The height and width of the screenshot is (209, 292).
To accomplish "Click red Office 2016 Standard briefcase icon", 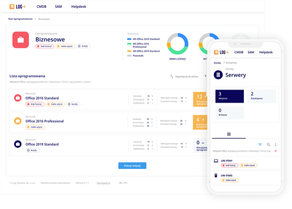I will tap(18, 98).
